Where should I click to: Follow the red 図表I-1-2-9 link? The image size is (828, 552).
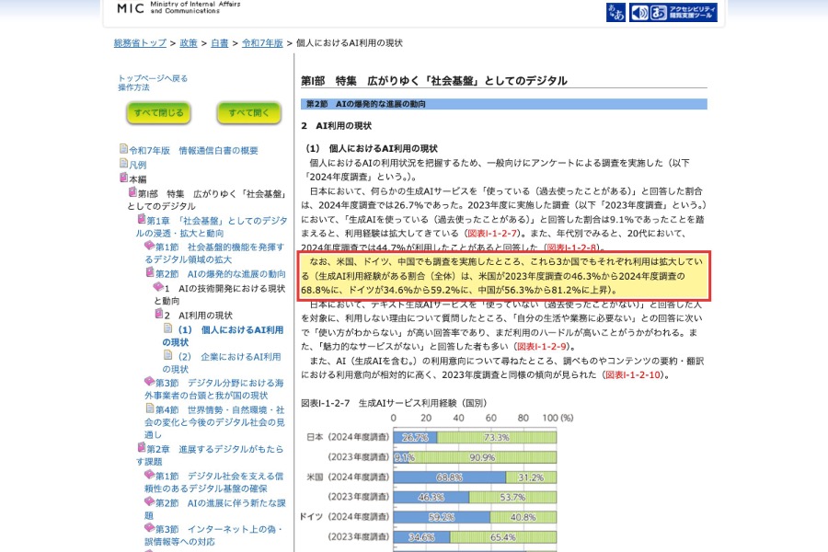(542, 347)
